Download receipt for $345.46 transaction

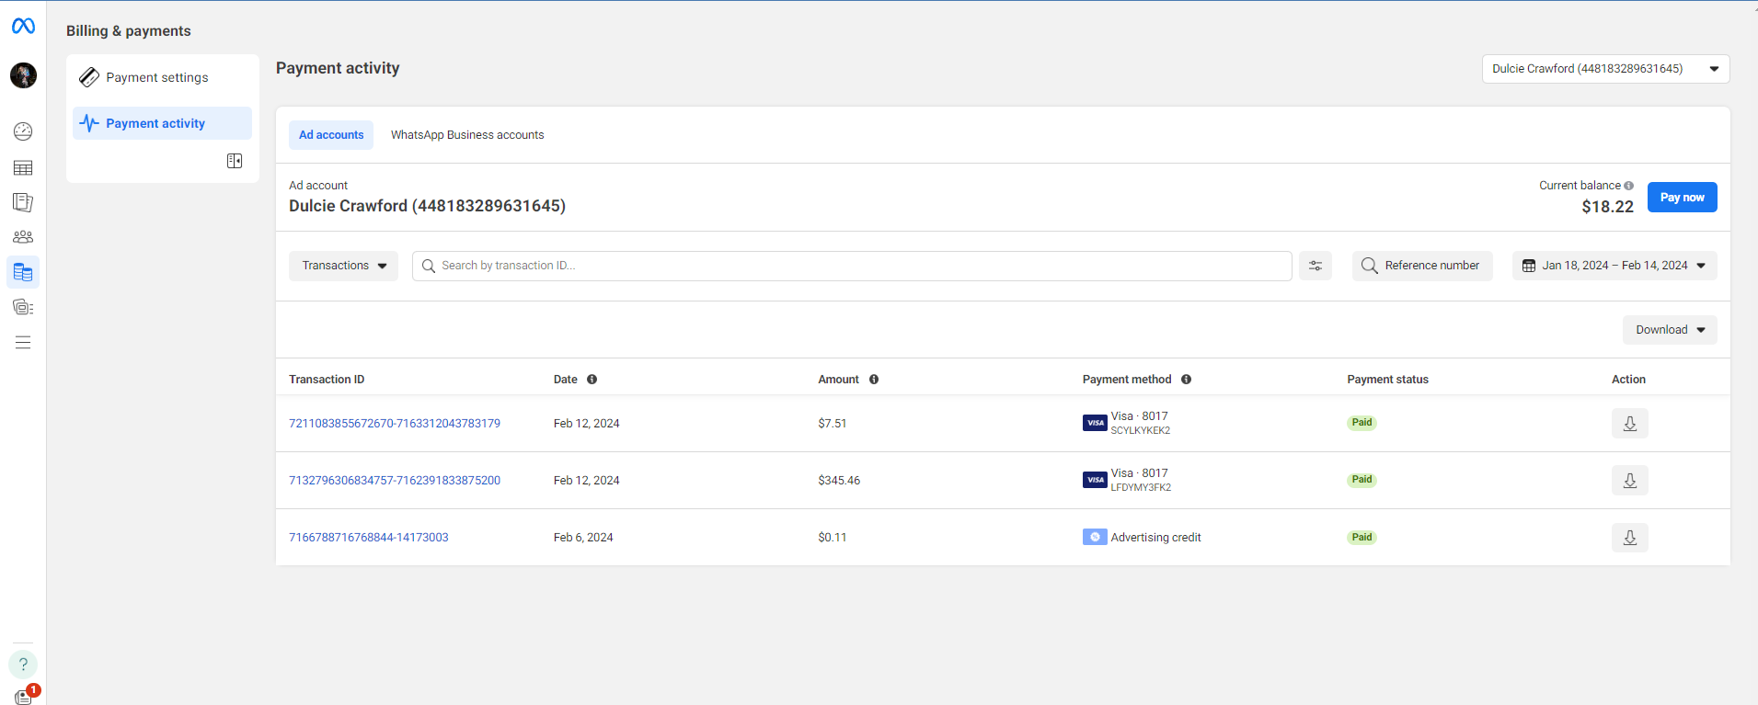tap(1628, 481)
